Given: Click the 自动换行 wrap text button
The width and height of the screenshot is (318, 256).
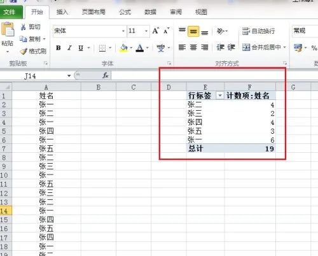Looking at the screenshot, I should coord(258,31).
